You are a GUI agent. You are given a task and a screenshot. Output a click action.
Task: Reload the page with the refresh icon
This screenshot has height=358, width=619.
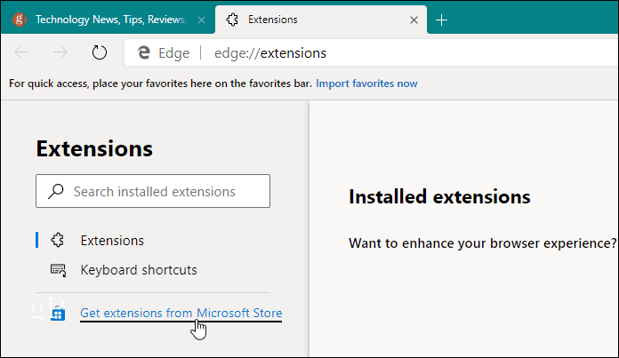point(99,52)
